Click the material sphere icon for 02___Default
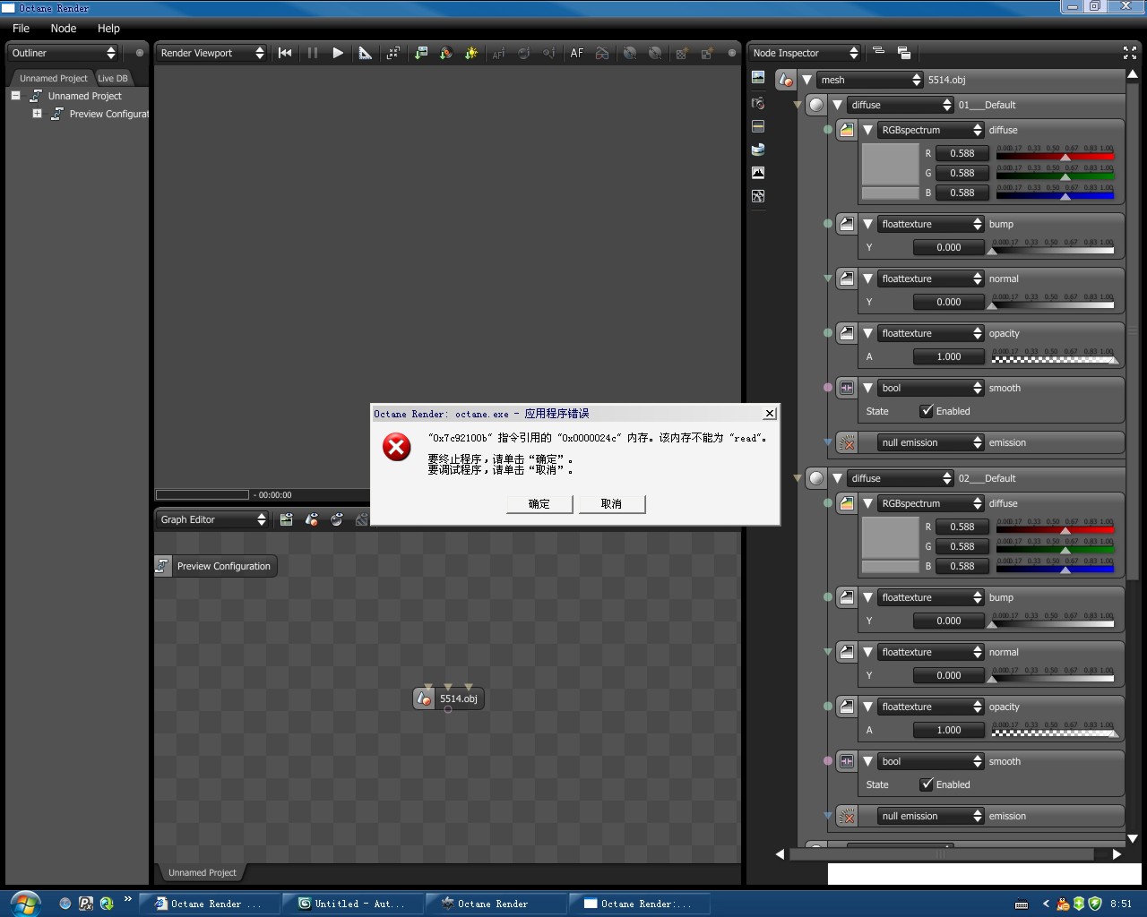This screenshot has width=1147, height=917. 815,478
